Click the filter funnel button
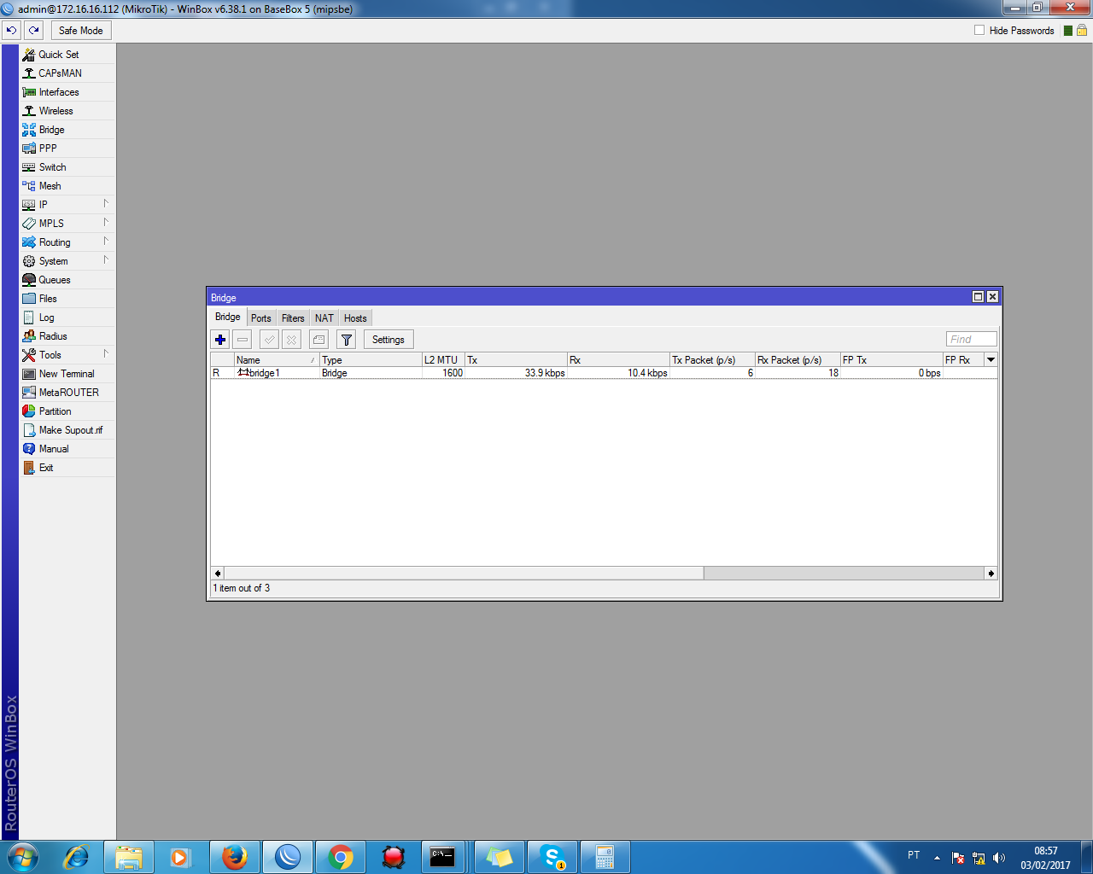Image resolution: width=1093 pixels, height=874 pixels. [347, 340]
